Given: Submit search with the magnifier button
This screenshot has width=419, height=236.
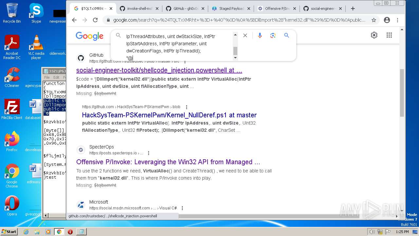Looking at the screenshot, I should pyautogui.click(x=286, y=35).
